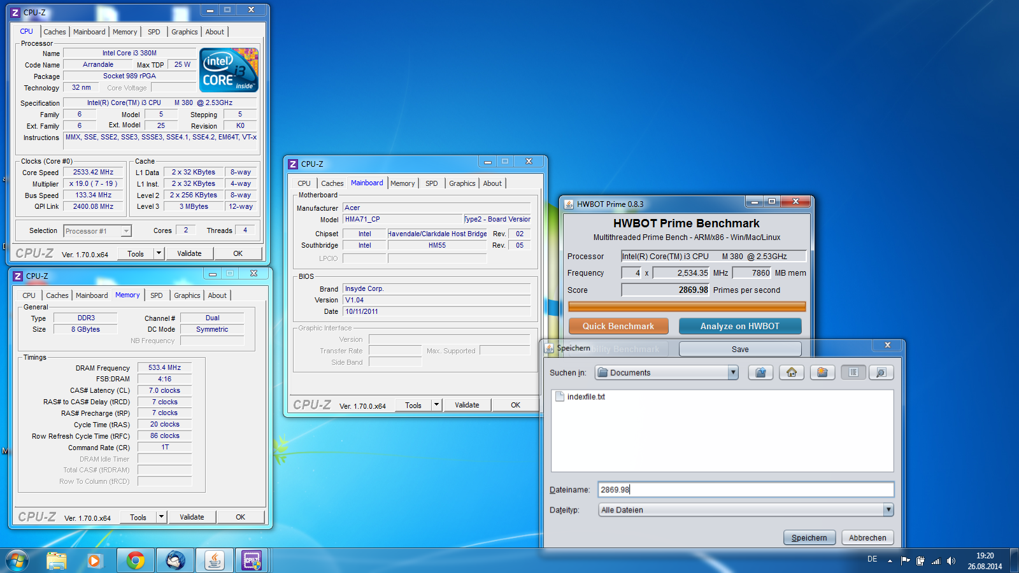Open About tab in Mainboard CPU-Z window
The width and height of the screenshot is (1019, 573).
click(x=492, y=183)
